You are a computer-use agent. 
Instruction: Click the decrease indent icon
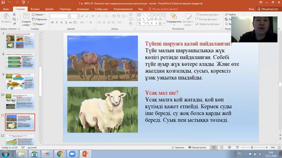click(x=114, y=16)
